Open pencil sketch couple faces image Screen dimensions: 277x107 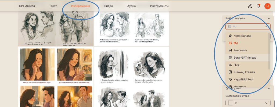(37, 29)
